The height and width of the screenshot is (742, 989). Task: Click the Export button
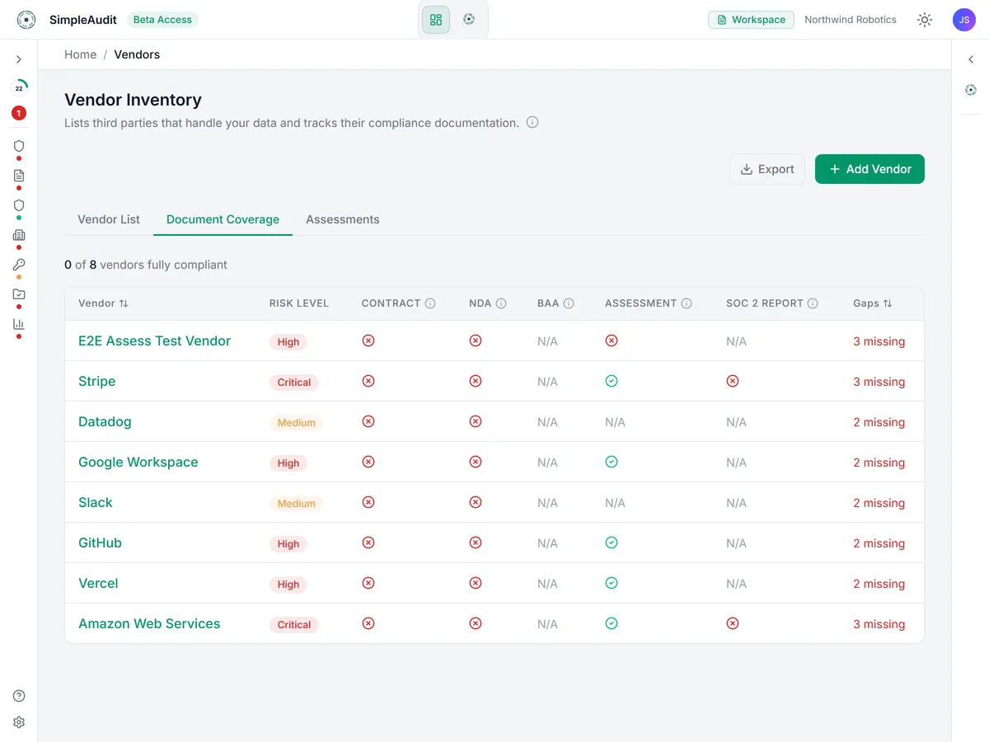(767, 169)
